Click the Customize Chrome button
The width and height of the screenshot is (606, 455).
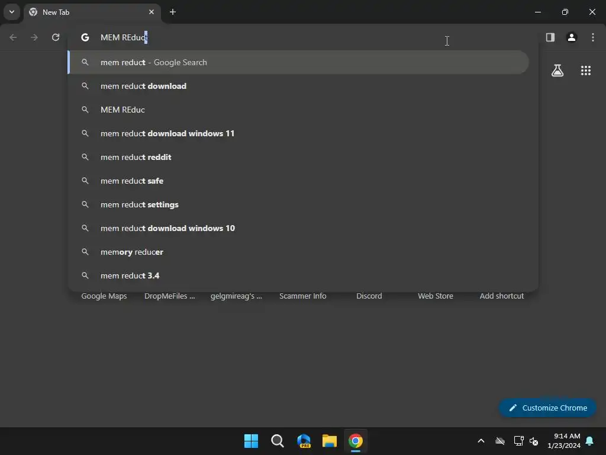tap(547, 408)
